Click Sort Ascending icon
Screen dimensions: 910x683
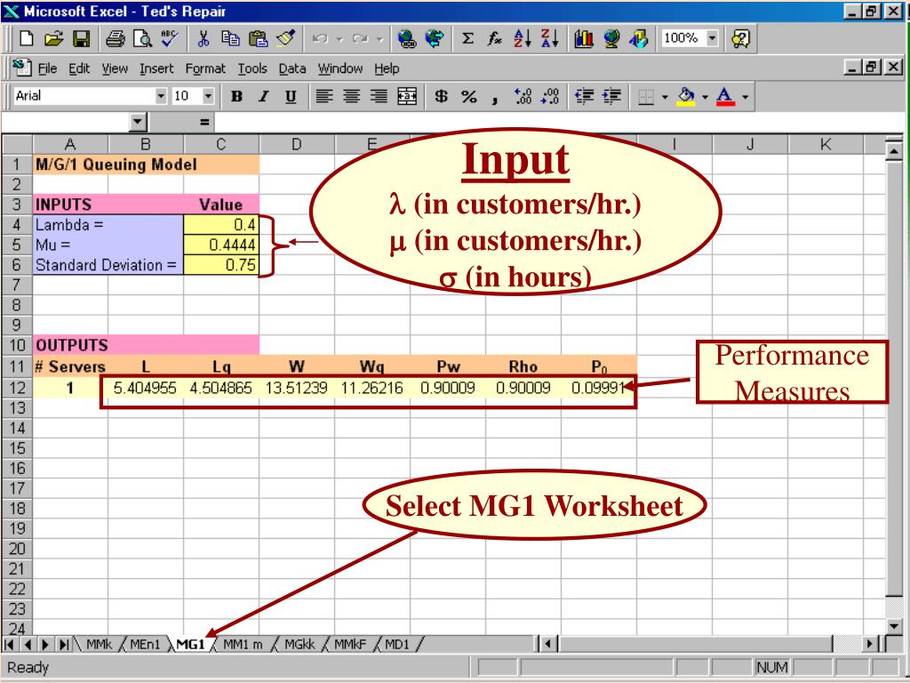(524, 39)
